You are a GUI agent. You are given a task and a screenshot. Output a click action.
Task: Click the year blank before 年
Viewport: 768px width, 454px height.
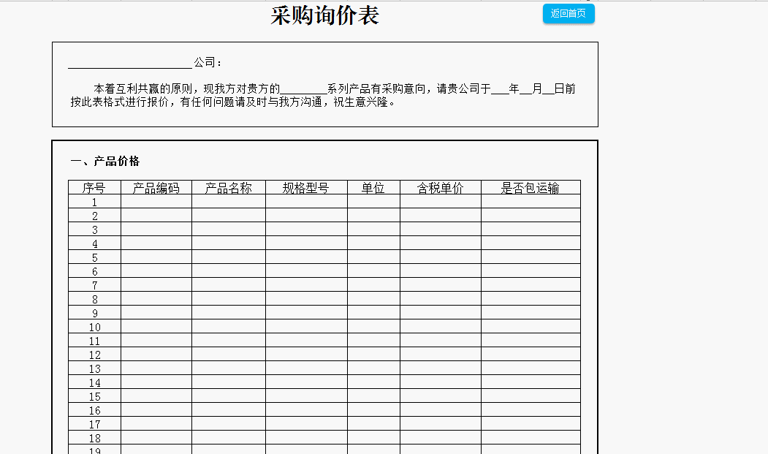(500, 89)
